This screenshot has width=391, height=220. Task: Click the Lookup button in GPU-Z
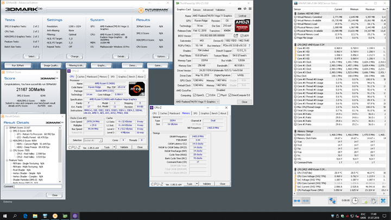click(x=243, y=16)
